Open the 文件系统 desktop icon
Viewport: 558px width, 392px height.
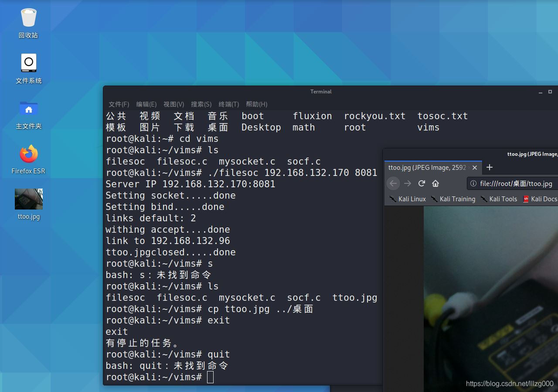point(28,69)
